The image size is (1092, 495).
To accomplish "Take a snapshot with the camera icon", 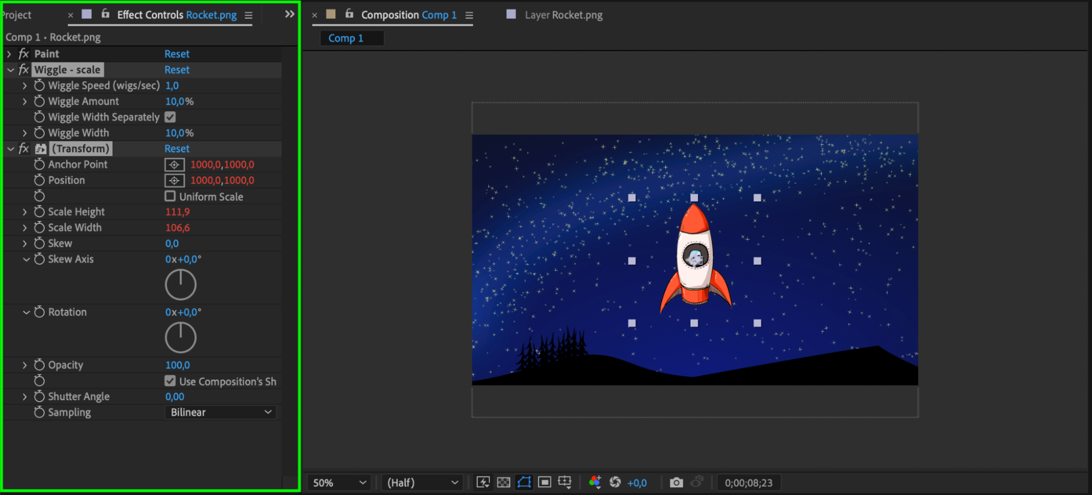I will click(676, 482).
